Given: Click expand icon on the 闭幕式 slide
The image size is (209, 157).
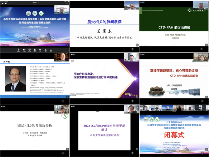Looking at the screenshot, I should [x=206, y=149].
